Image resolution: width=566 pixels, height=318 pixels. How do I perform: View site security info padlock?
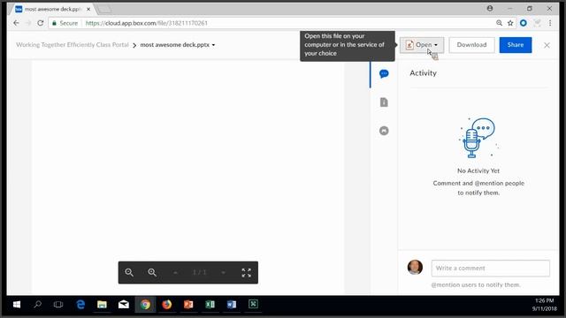click(54, 23)
